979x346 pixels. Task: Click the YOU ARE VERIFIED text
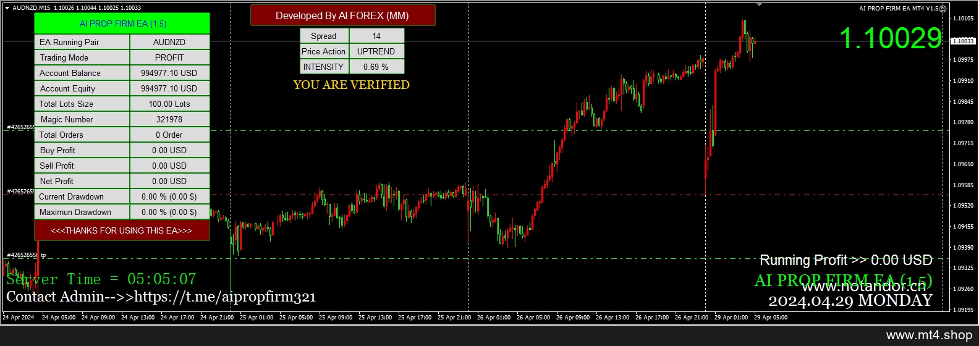click(x=351, y=85)
